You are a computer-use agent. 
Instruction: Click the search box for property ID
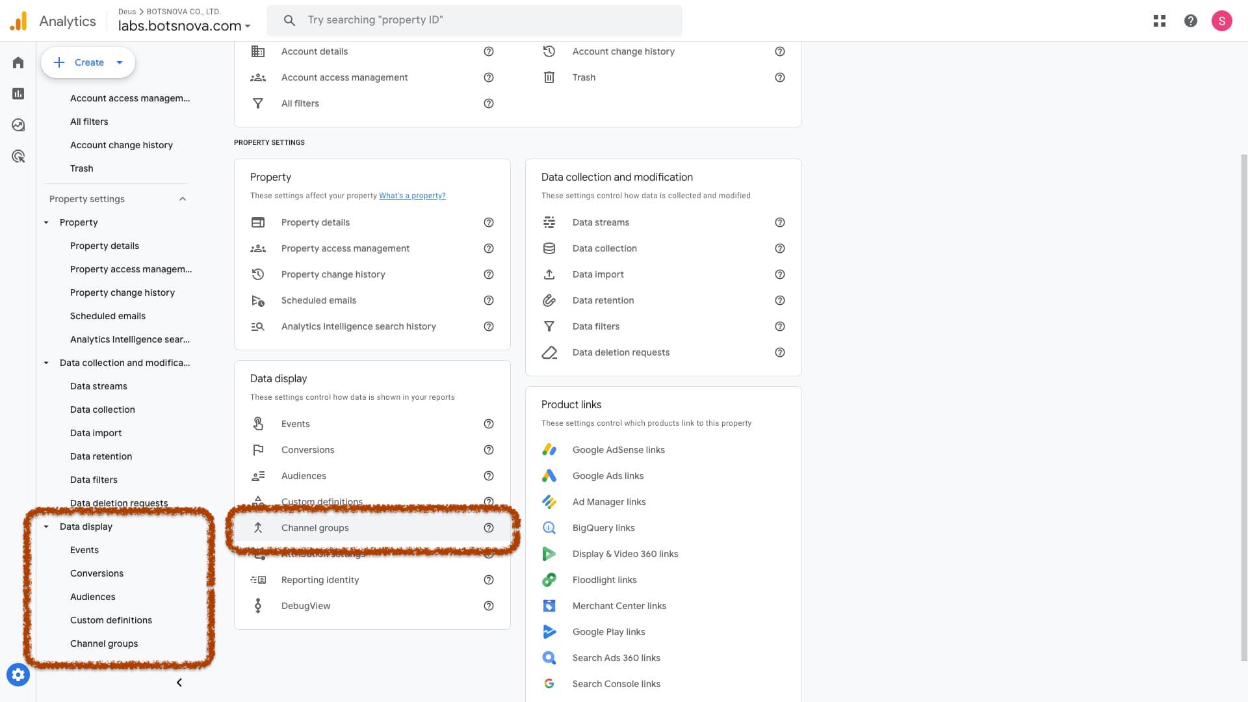coord(474,20)
